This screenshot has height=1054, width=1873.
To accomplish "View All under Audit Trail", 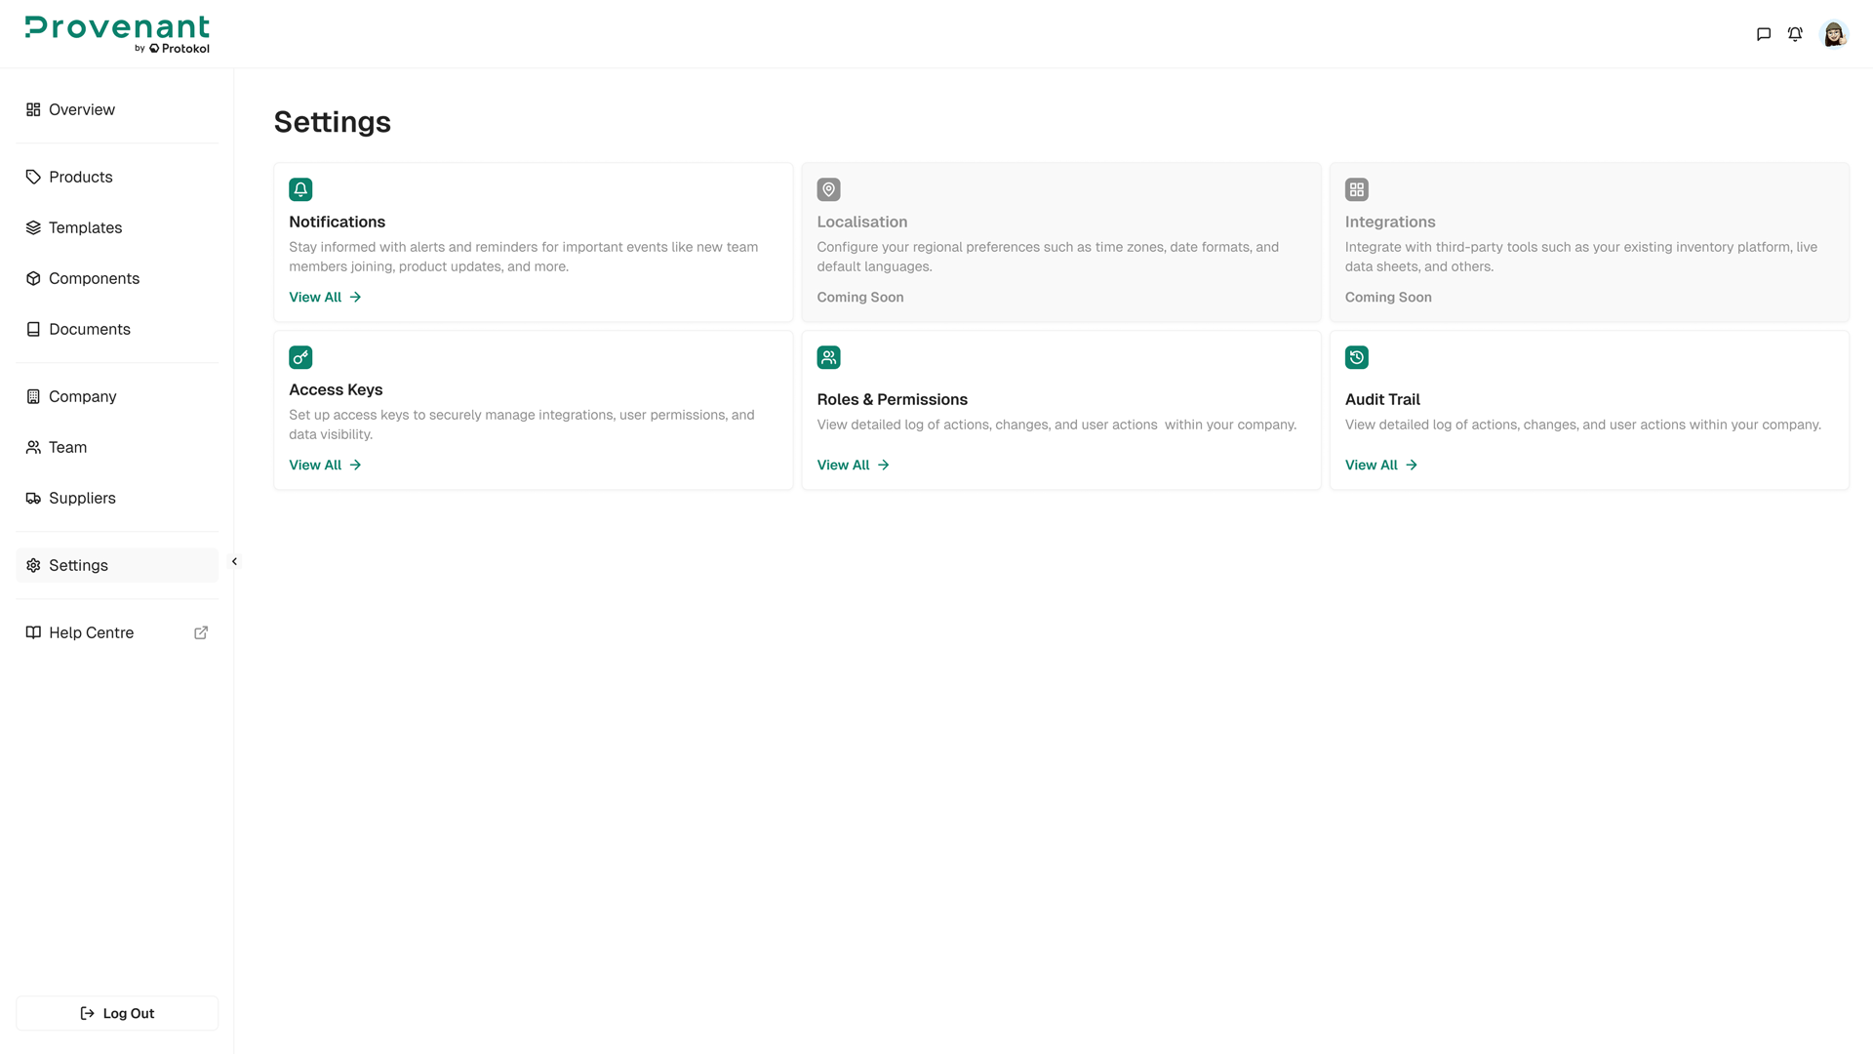I will tap(1380, 465).
